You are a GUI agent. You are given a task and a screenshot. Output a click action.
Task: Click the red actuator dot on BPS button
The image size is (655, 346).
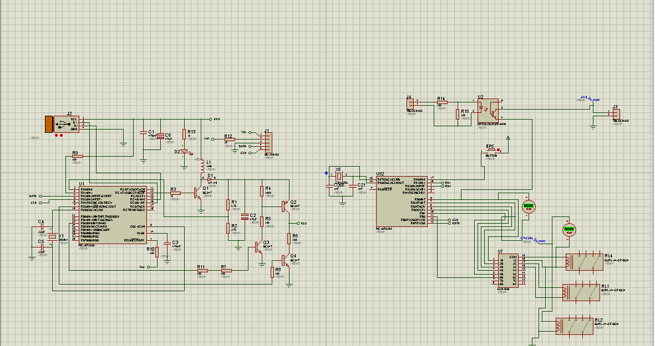click(x=499, y=151)
